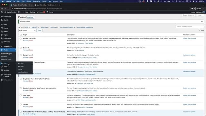Click the Events sidebar icon

point(2,28)
